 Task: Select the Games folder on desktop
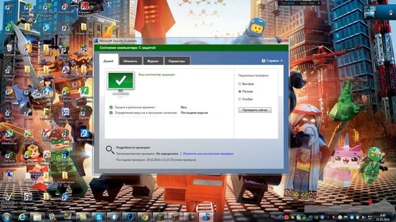28,30
